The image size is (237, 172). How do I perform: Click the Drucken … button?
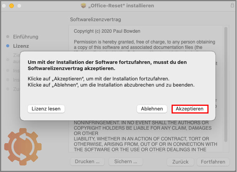coord(87,162)
